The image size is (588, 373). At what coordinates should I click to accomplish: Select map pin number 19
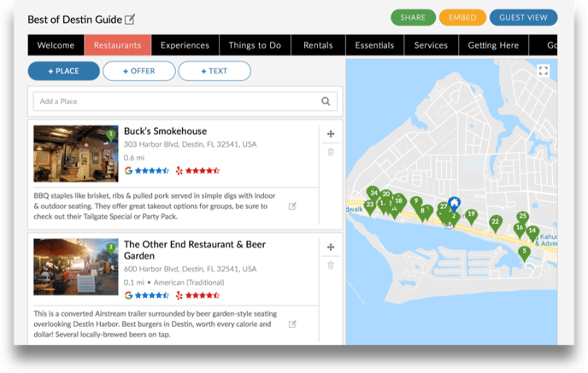(472, 215)
